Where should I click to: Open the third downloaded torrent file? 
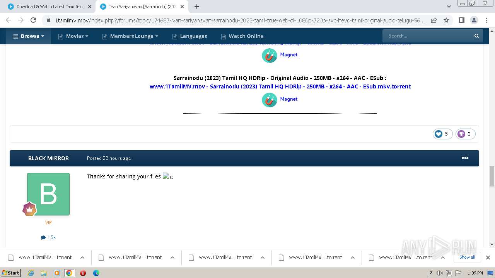220,258
